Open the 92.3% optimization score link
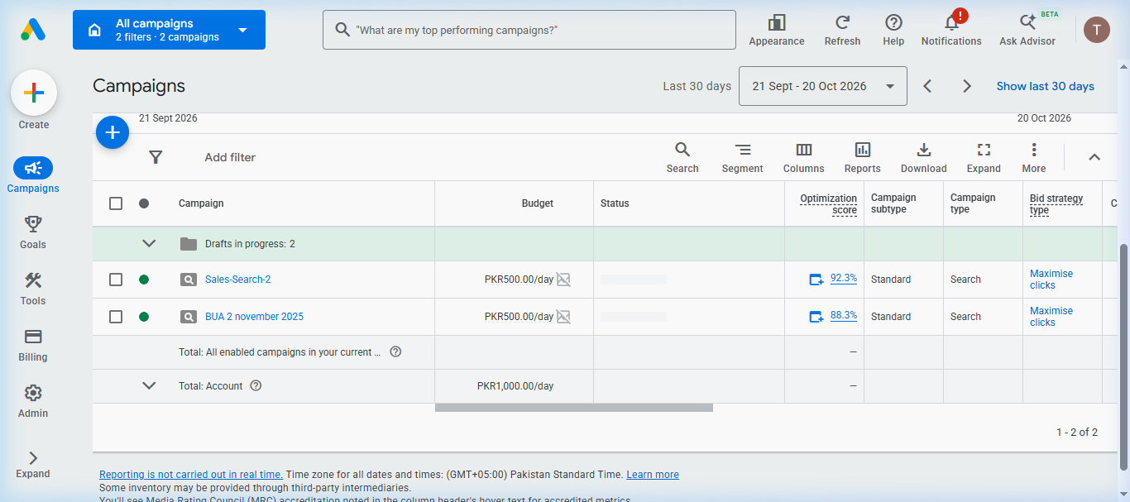The image size is (1130, 502). point(844,279)
